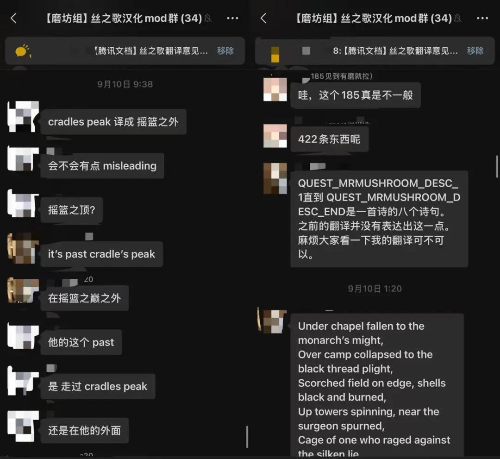This screenshot has width=500, height=459.
Task: Tap the '摇篮之顶?' message bubble
Action: (x=71, y=210)
